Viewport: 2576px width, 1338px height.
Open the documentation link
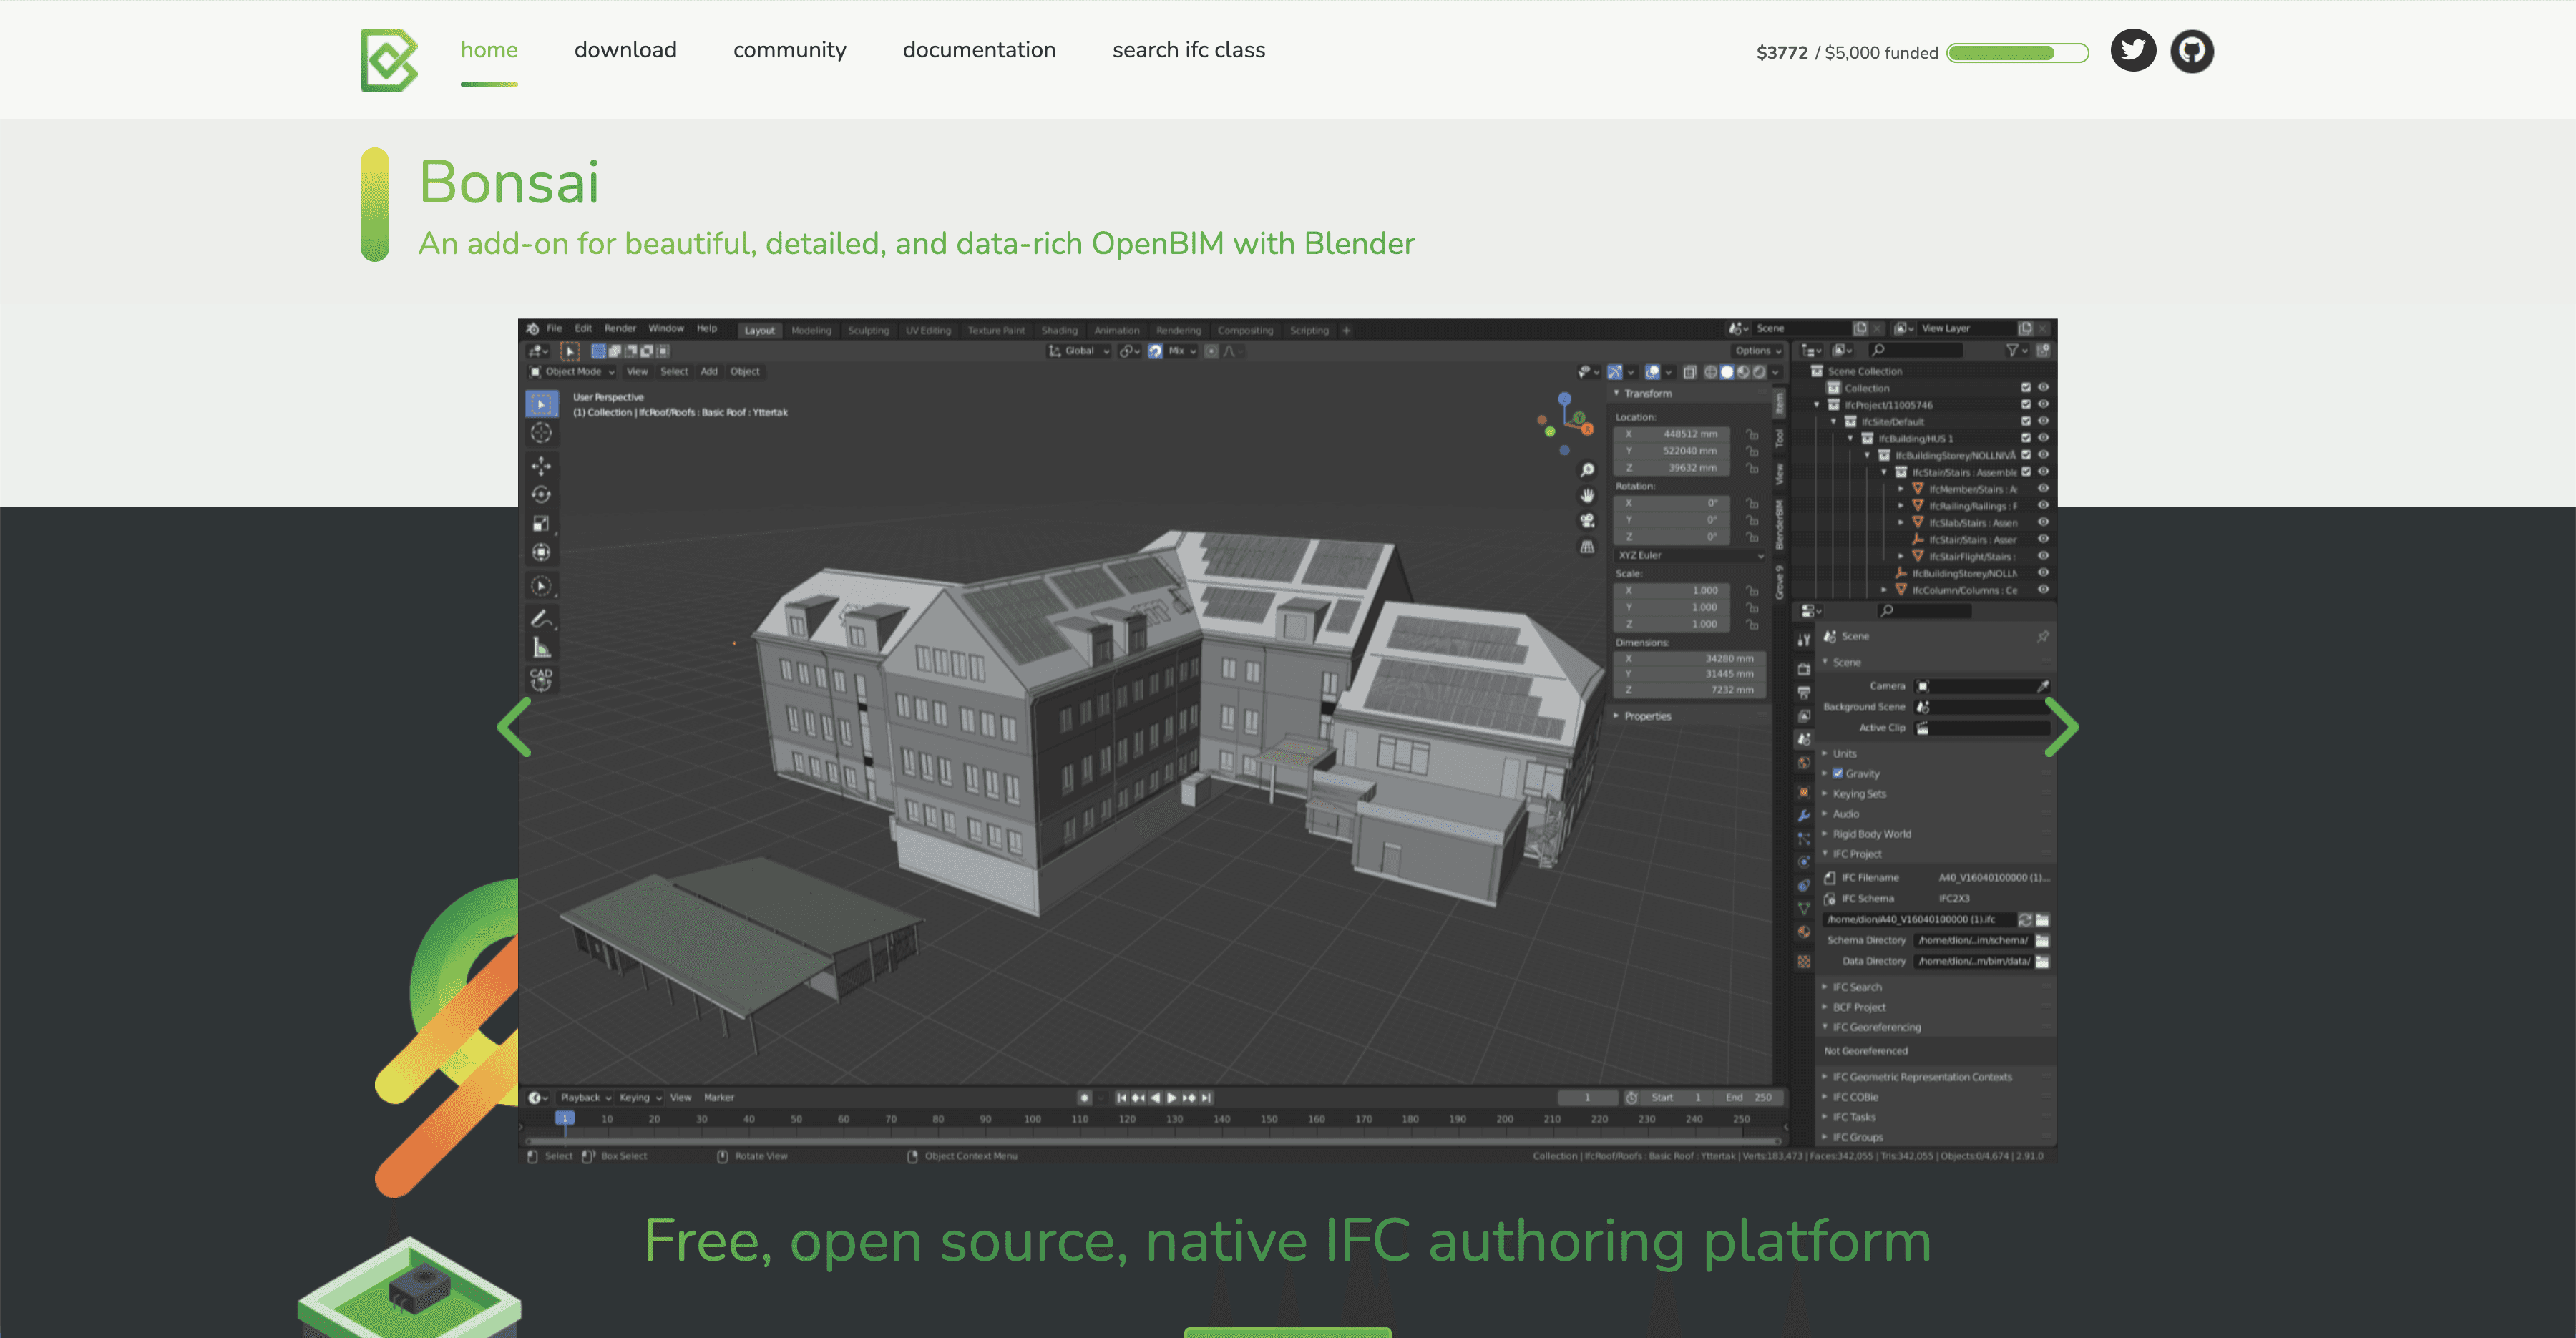click(x=978, y=50)
